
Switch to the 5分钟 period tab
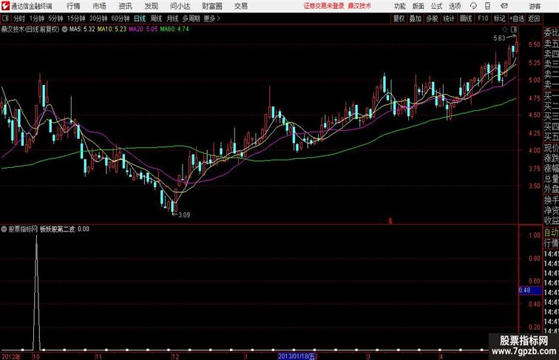(x=55, y=18)
